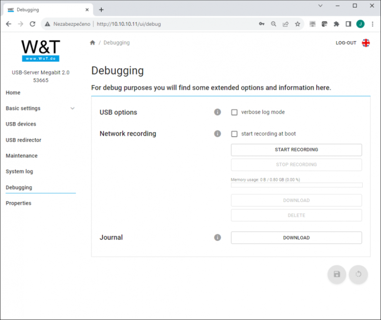This screenshot has width=381, height=320.
Task: Open the Journal info icon
Action: (218, 238)
